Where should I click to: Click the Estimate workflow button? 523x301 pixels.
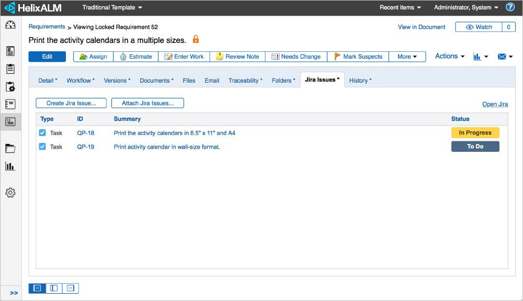pyautogui.click(x=136, y=57)
